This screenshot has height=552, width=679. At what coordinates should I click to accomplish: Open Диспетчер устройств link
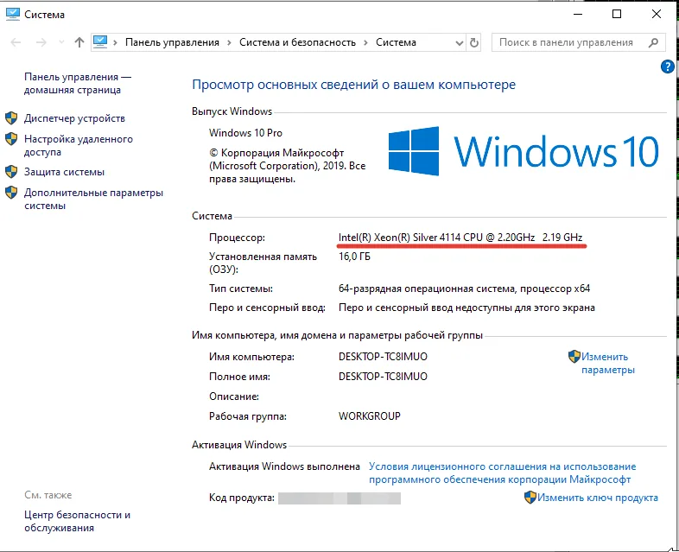point(74,118)
